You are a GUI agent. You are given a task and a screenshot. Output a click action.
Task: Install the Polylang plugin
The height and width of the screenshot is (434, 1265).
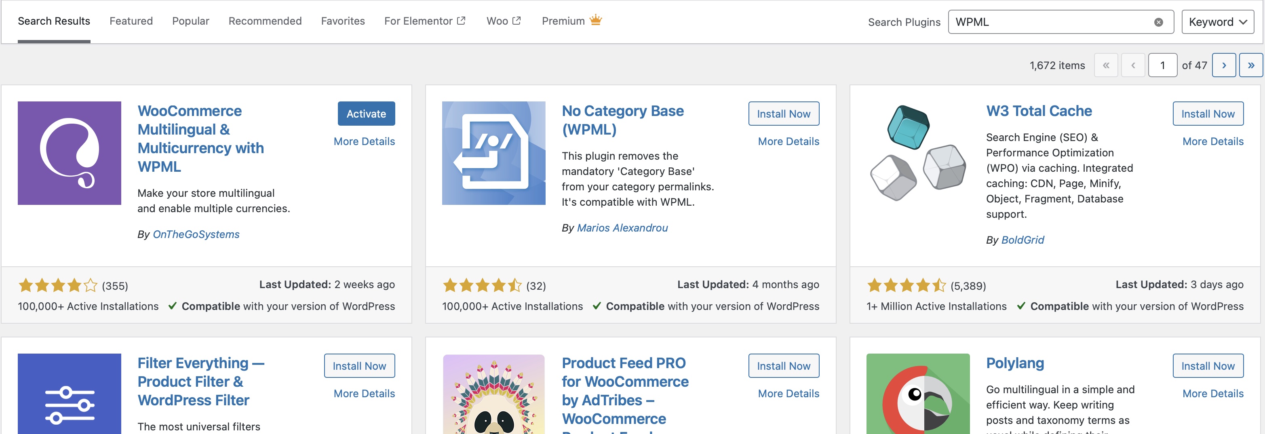pyautogui.click(x=1208, y=366)
